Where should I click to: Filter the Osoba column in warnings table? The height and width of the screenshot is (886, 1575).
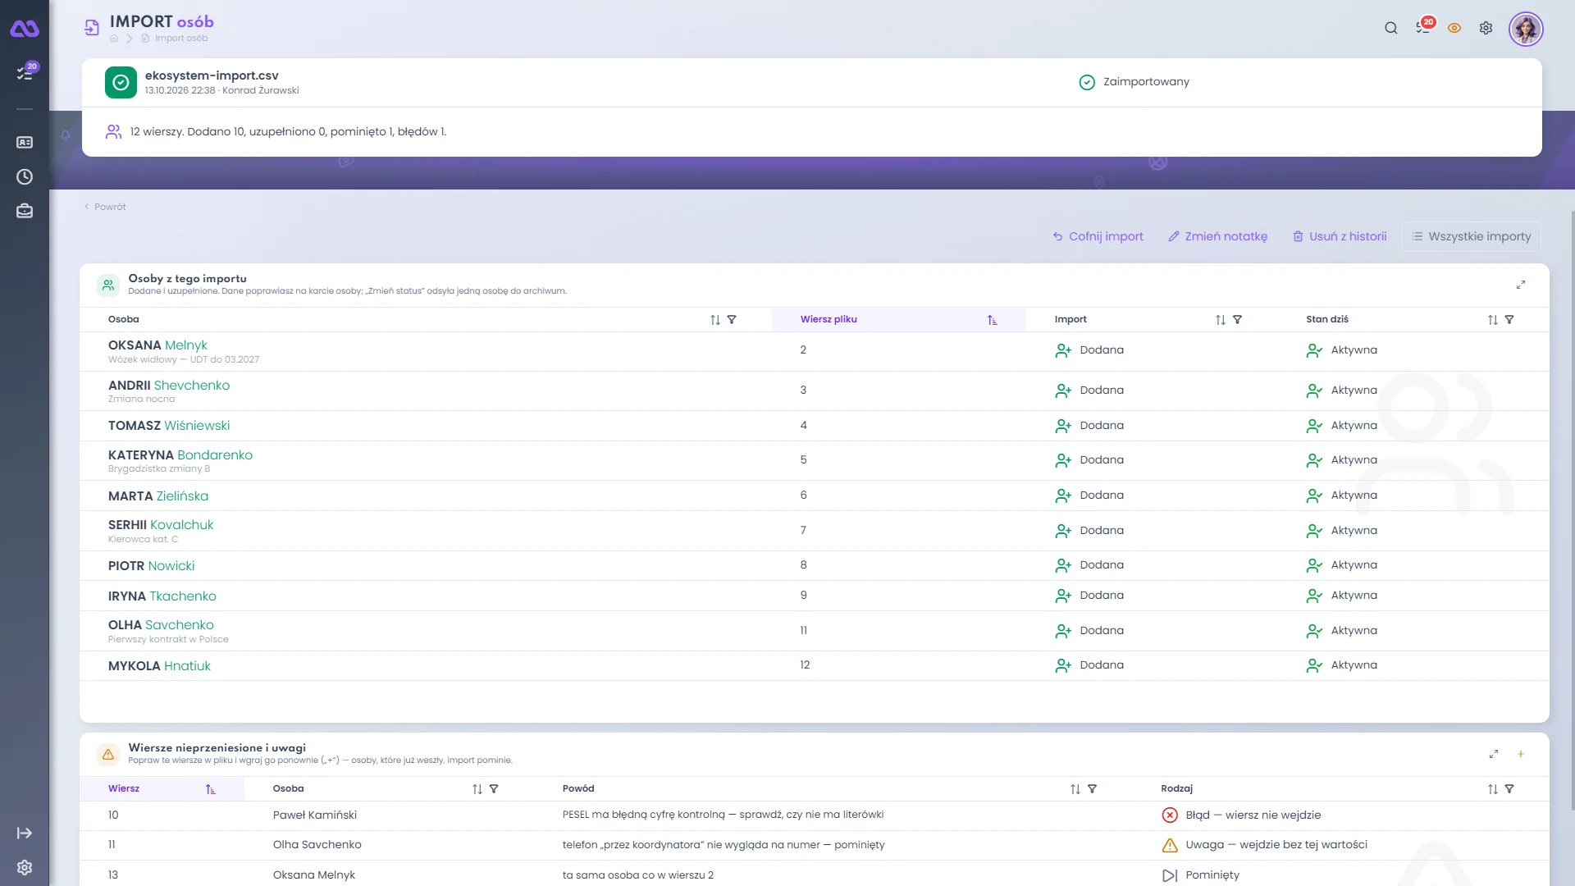494,789
